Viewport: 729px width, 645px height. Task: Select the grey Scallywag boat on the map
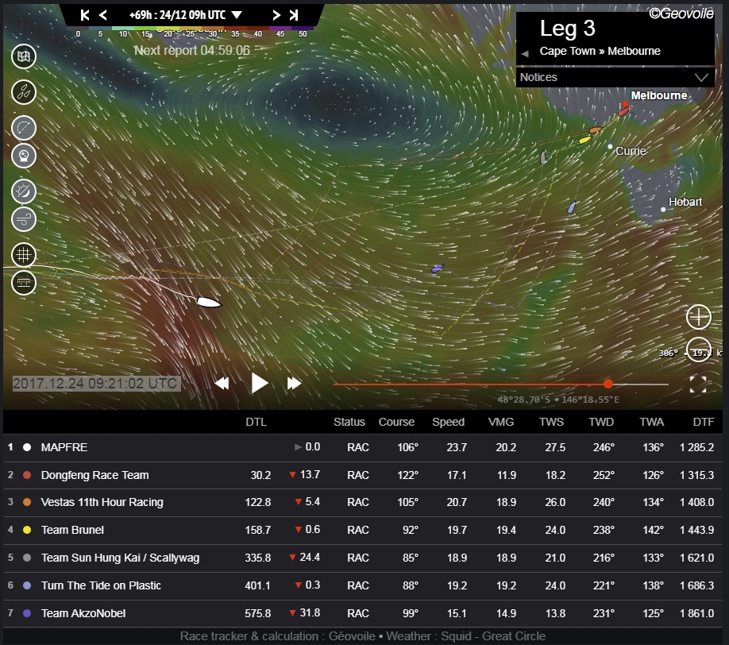(x=543, y=157)
